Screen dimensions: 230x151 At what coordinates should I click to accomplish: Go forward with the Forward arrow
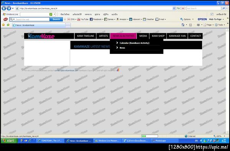(9, 8)
